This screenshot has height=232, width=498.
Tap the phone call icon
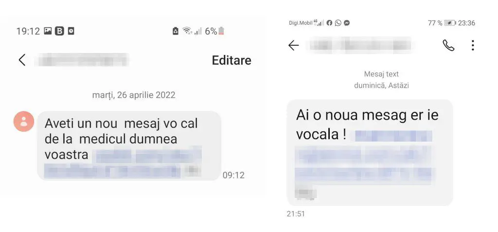(x=448, y=46)
